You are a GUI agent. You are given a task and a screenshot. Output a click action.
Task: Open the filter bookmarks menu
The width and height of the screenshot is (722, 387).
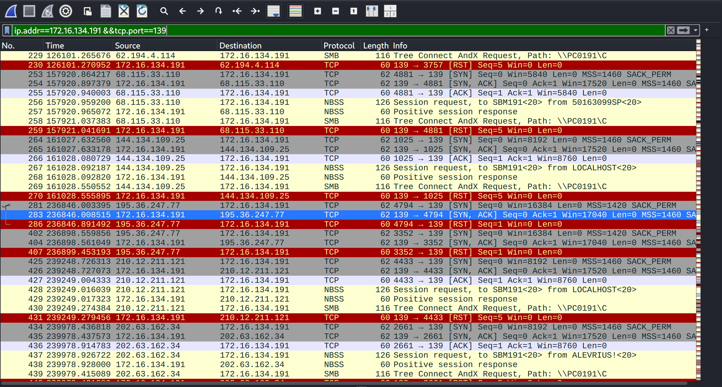(7, 30)
